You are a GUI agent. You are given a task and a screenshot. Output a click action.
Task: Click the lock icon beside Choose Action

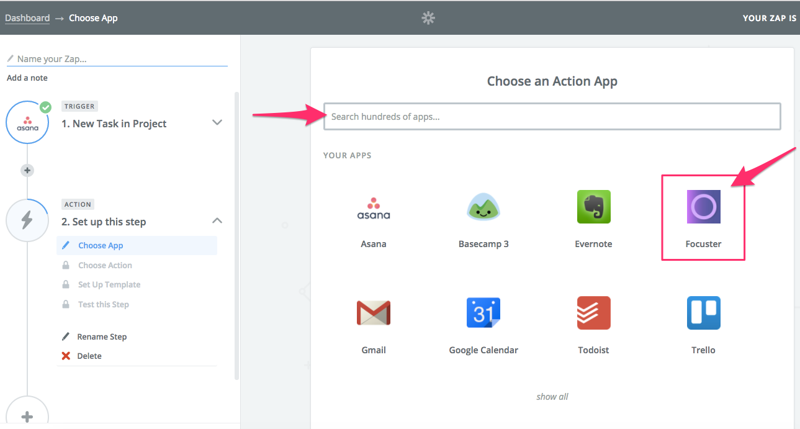[x=66, y=265]
